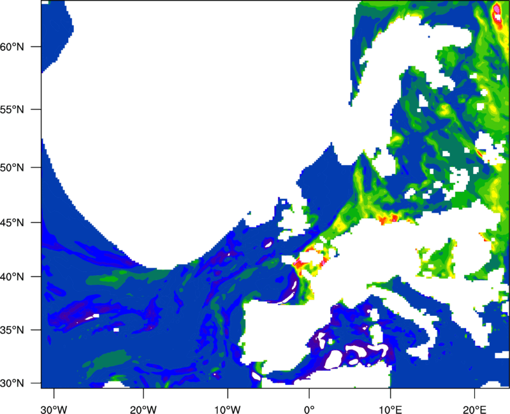Click the 20°W longitude label
Screen dimensions: 510x414
point(143,410)
